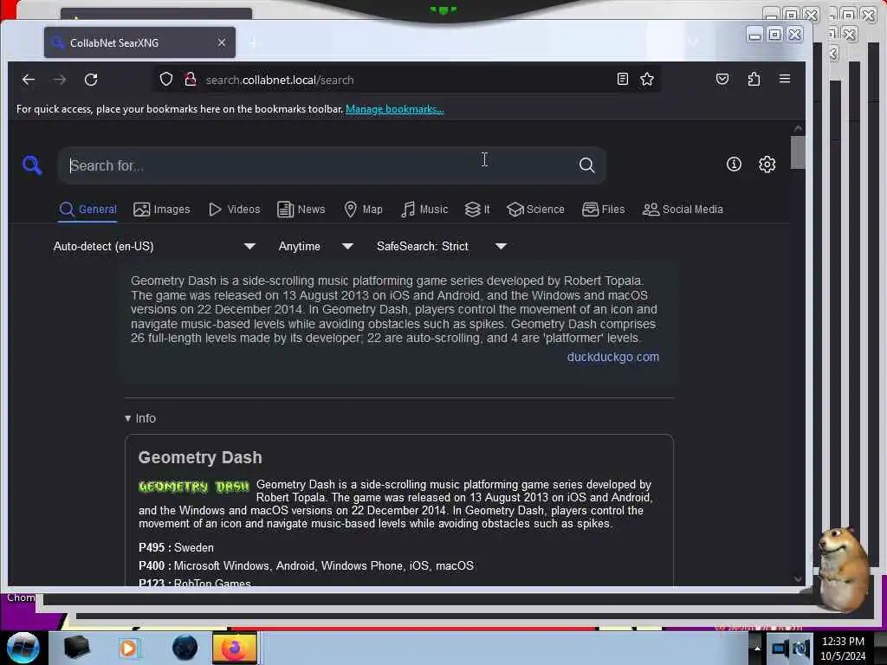Switch to the Images category
Image resolution: width=887 pixels, height=665 pixels.
[162, 210]
